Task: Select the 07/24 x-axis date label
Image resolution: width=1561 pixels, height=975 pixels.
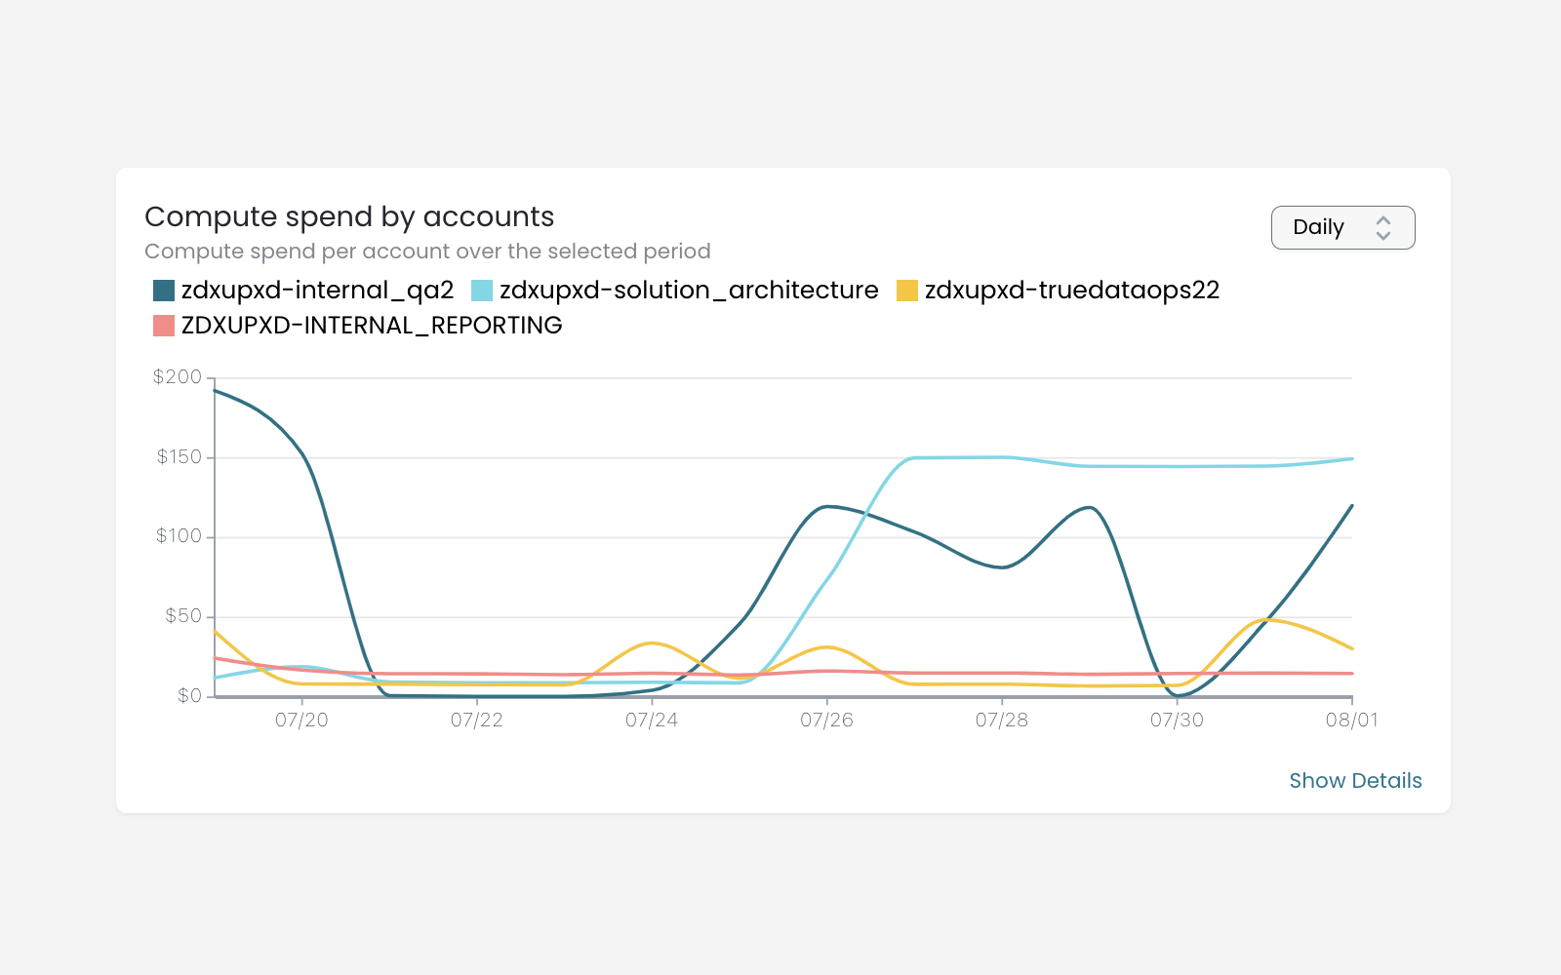Action: pos(652,721)
